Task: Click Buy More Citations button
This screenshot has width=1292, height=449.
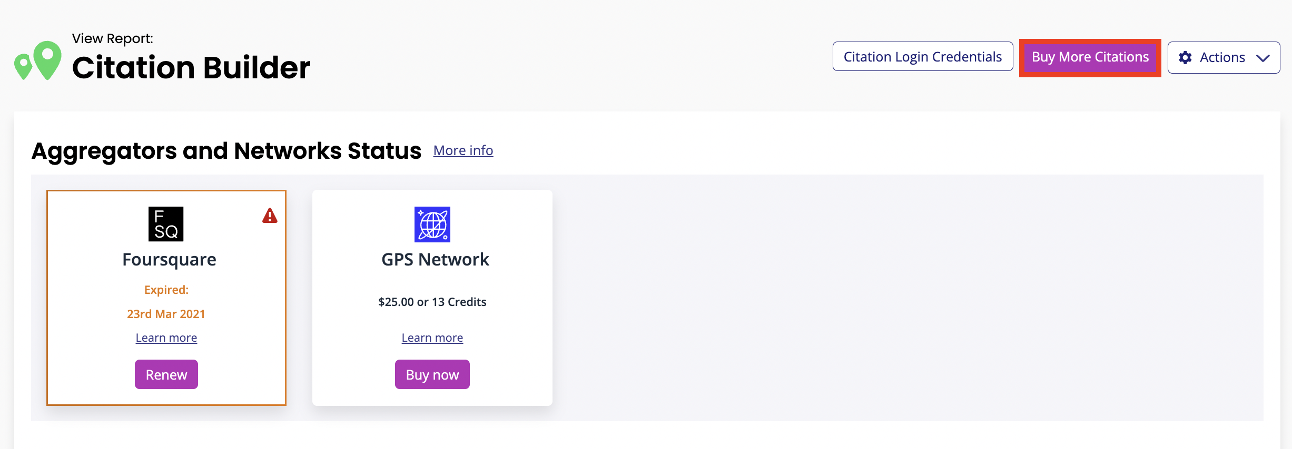Action: (x=1090, y=57)
